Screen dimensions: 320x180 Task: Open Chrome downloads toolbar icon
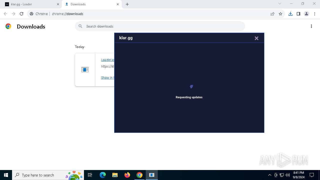pyautogui.click(x=290, y=14)
